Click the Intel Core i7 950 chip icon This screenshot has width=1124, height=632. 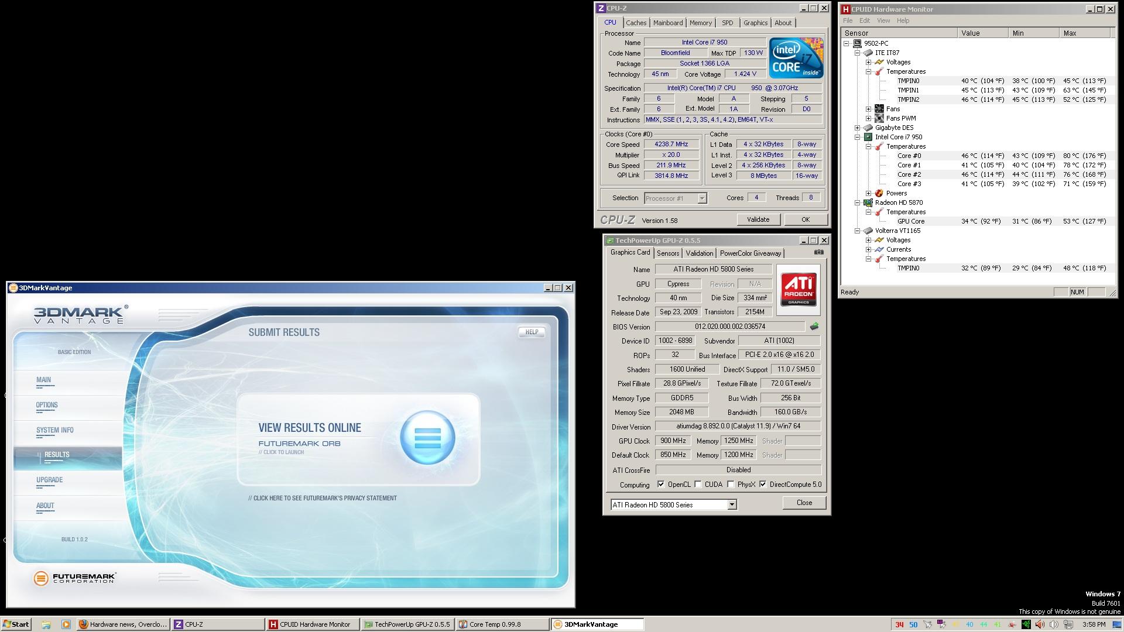pyautogui.click(x=868, y=137)
